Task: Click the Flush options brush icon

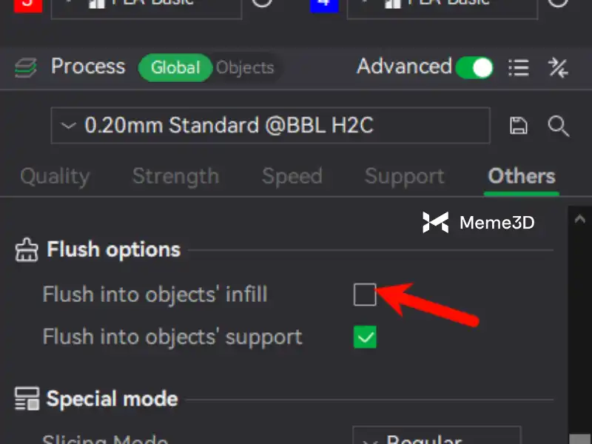Action: [27, 250]
